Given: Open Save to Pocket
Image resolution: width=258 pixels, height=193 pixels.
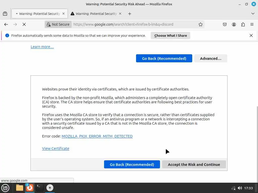Looking at the screenshot, I should click(224, 24).
